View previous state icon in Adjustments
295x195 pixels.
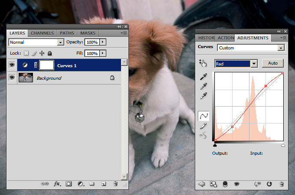coord(257,184)
